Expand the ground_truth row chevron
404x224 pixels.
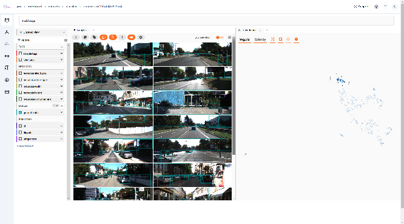click(62, 112)
